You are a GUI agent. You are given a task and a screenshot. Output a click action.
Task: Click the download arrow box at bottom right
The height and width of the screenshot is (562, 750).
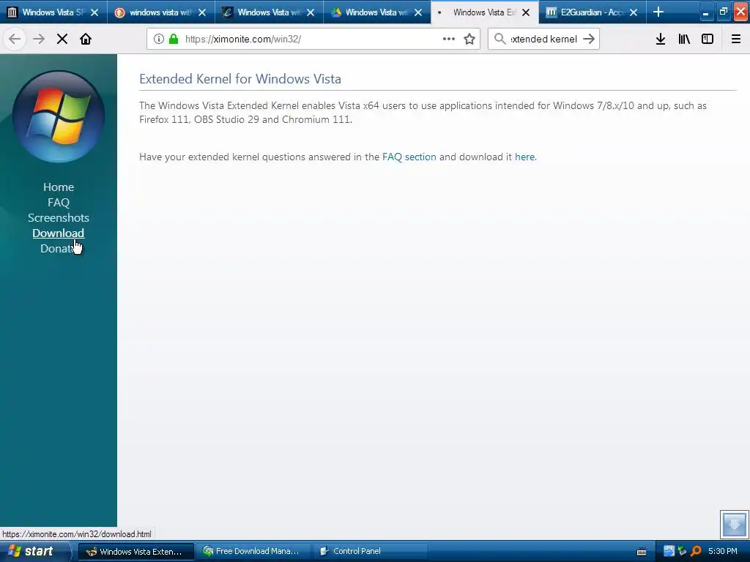click(734, 524)
